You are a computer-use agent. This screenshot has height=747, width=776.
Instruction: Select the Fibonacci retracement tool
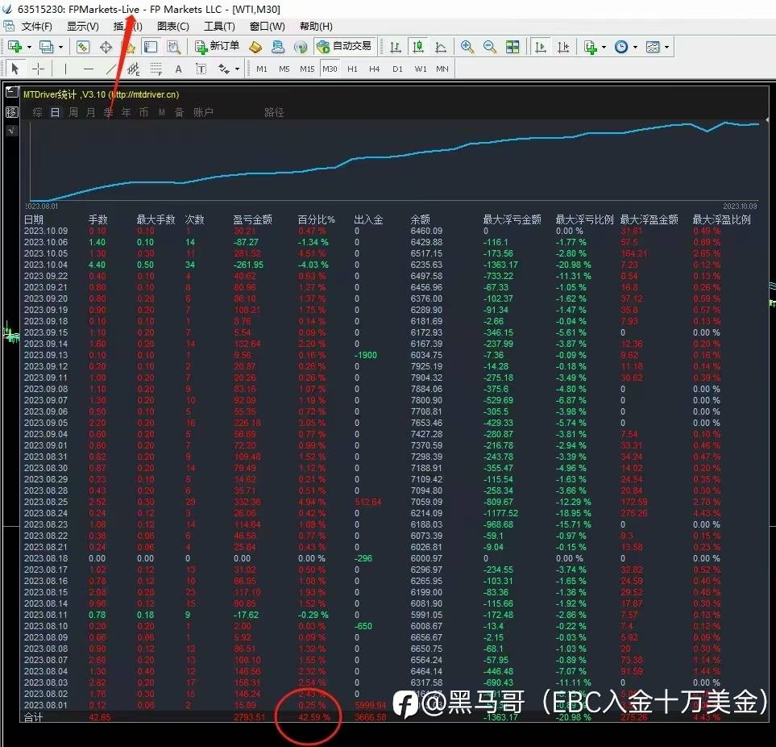pyautogui.click(x=156, y=69)
